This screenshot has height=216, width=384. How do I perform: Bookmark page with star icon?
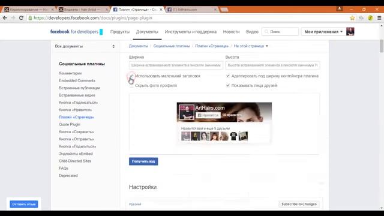[x=352, y=18]
